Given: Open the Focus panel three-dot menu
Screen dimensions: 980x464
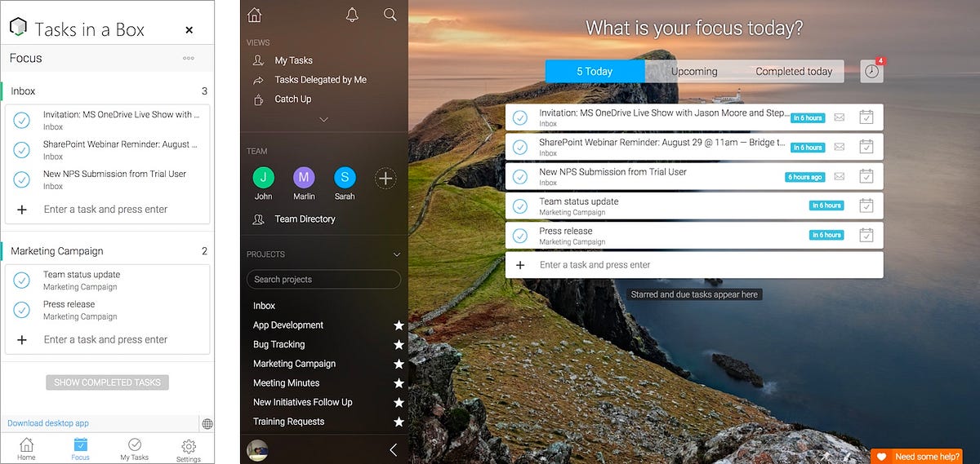Looking at the screenshot, I should tap(189, 58).
